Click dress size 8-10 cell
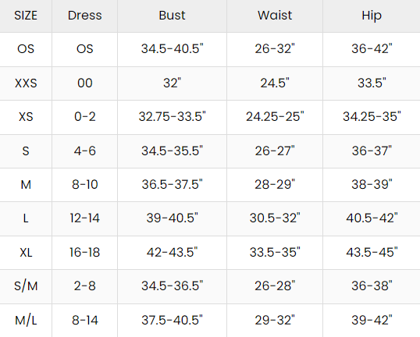420x337 pixels. pos(84,184)
